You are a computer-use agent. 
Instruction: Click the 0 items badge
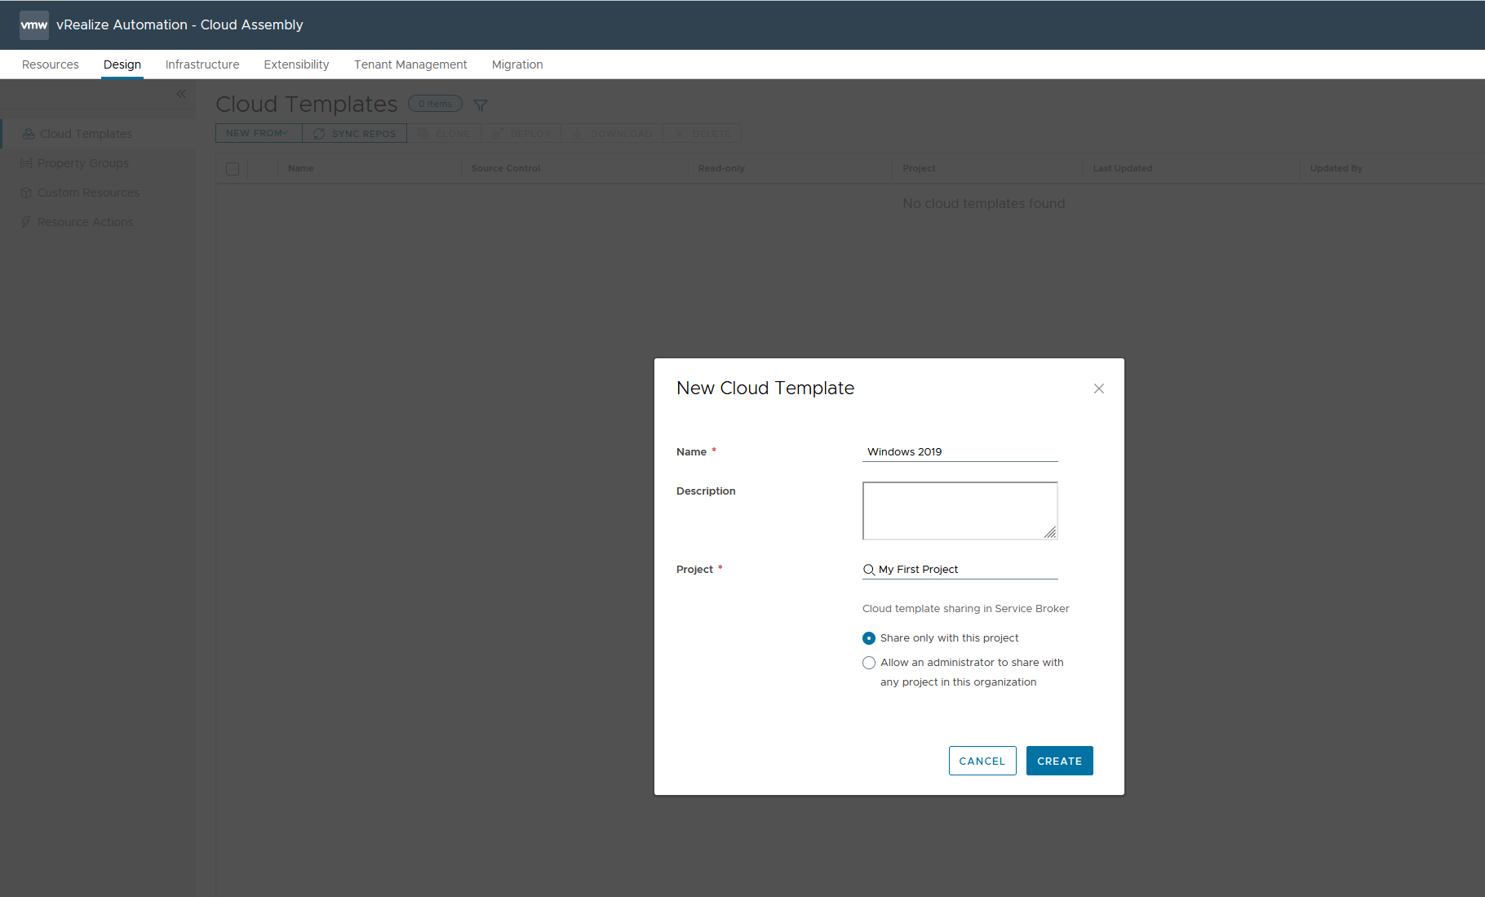[435, 104]
